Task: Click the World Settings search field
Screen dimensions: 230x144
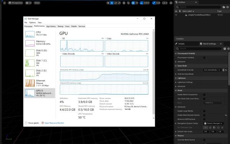Action: [198, 49]
